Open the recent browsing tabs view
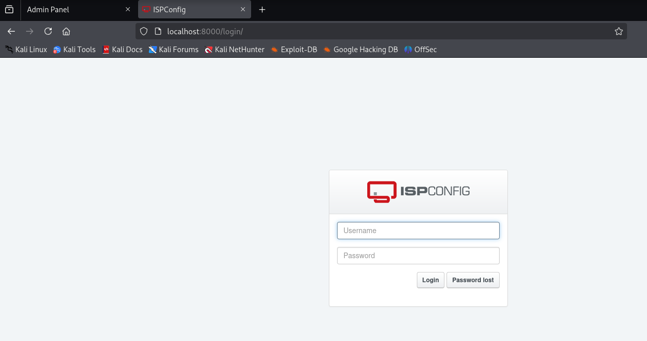The width and height of the screenshot is (647, 341). coord(9,10)
